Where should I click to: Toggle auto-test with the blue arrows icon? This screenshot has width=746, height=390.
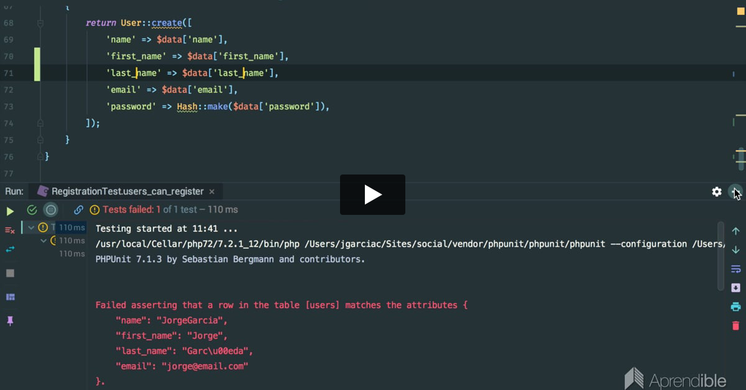point(10,250)
